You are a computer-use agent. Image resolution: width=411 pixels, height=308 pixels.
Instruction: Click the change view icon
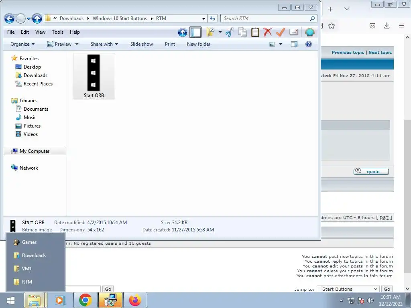[273, 44]
